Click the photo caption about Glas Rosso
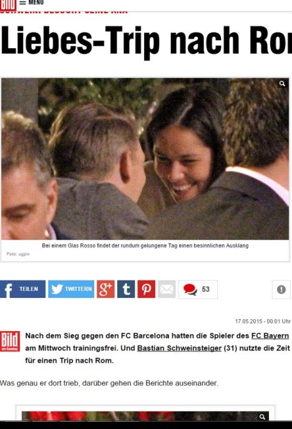This screenshot has width=292, height=429. 145,245
